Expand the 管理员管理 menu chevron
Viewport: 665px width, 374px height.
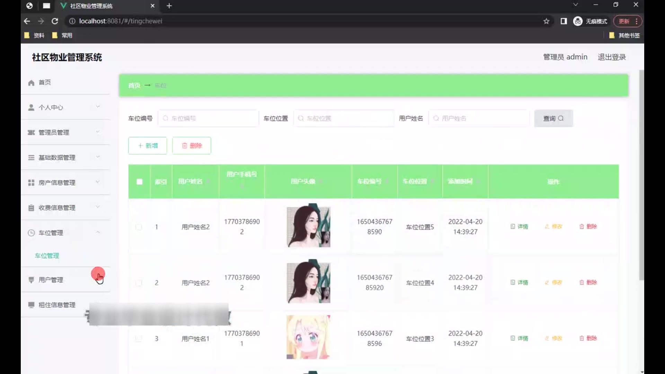click(98, 132)
